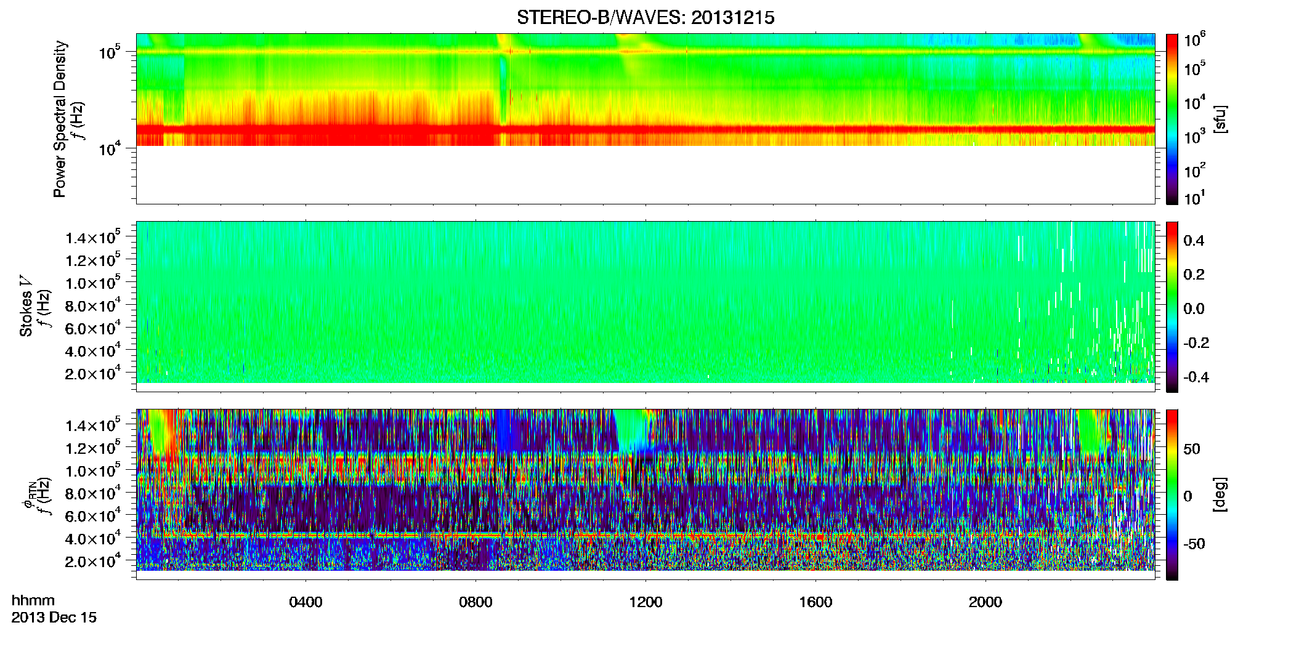Screen dimensions: 1291x665
Task: Click the Power Spectral Density spectrogram panel
Action: (645, 119)
